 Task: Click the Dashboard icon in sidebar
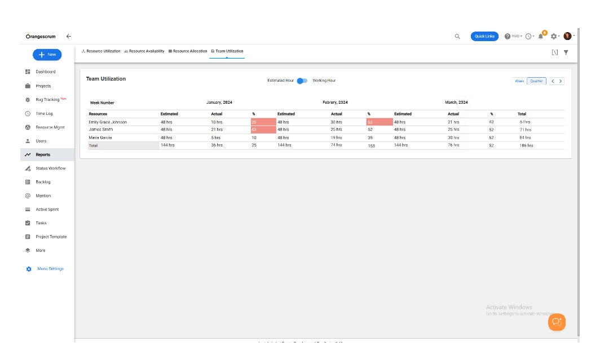pos(28,72)
